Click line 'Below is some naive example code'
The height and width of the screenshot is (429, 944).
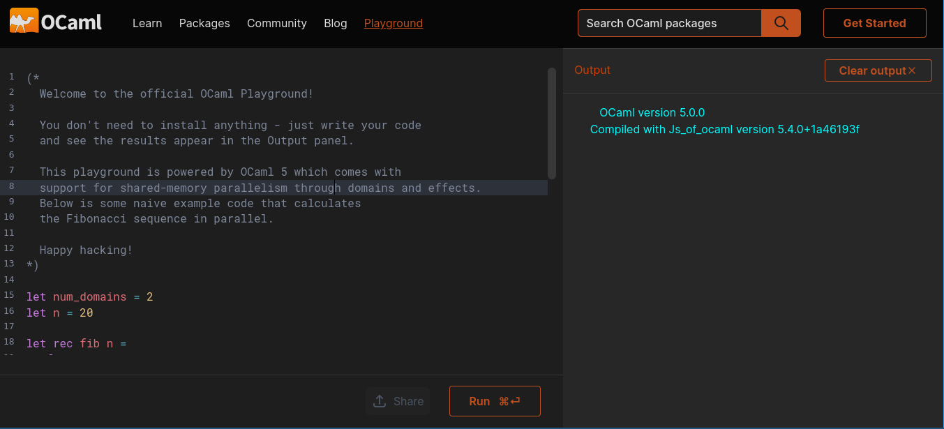200,203
